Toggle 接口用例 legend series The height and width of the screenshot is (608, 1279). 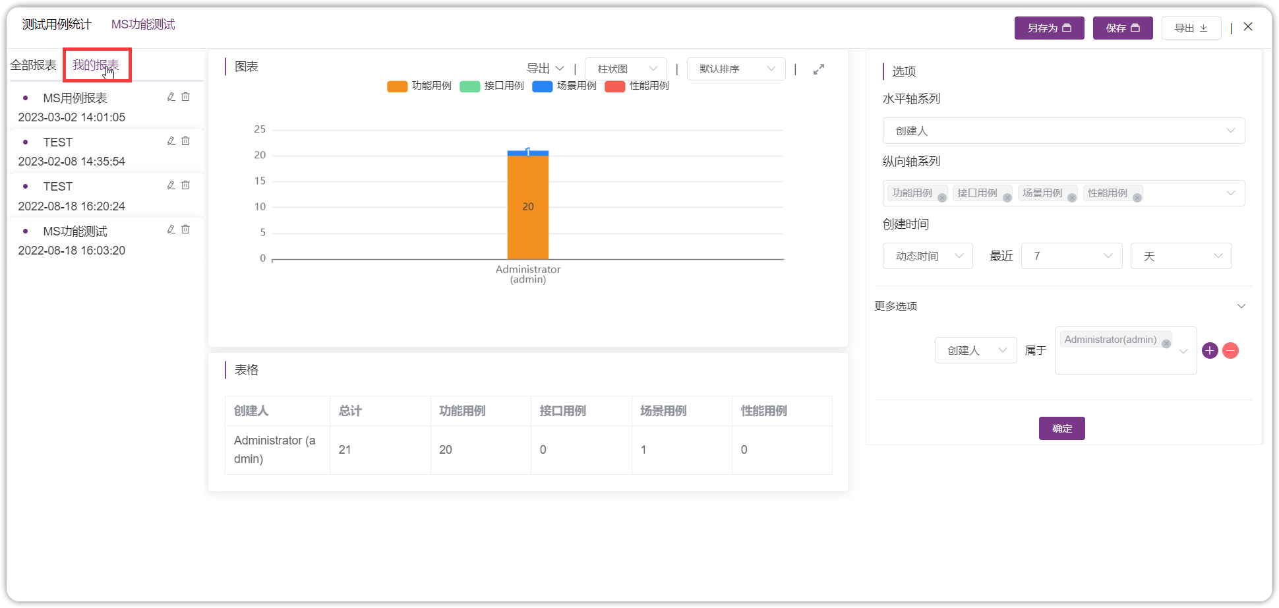(492, 86)
